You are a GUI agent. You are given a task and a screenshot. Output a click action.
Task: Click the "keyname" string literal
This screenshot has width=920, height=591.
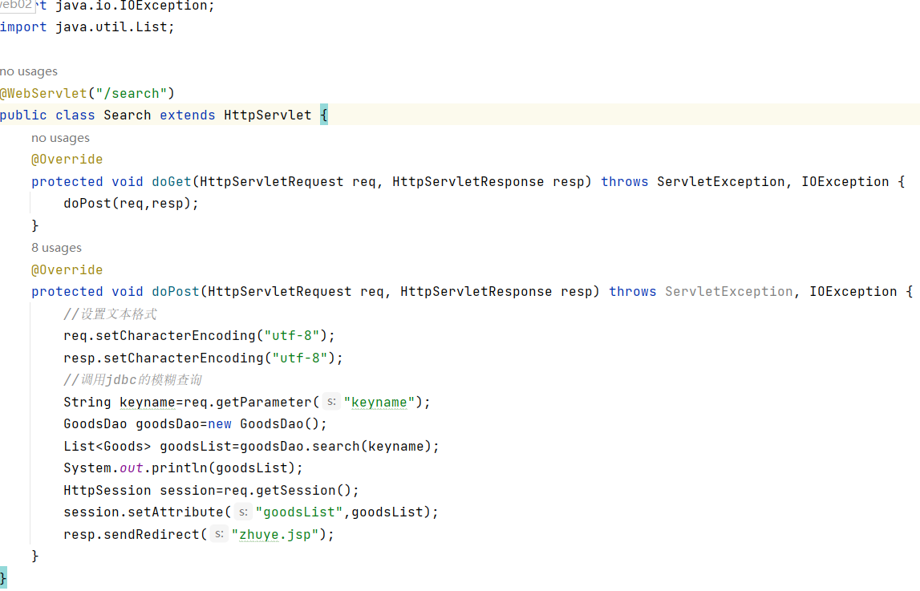point(379,403)
